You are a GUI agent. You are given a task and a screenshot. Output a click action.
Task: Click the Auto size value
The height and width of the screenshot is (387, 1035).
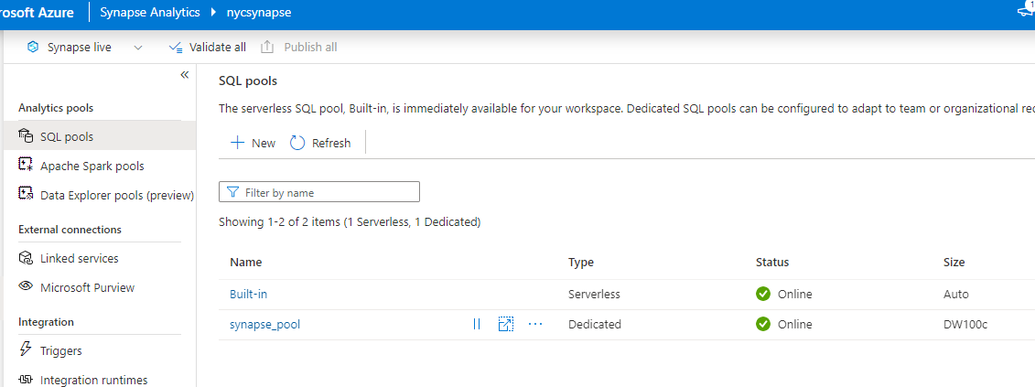[x=956, y=294]
